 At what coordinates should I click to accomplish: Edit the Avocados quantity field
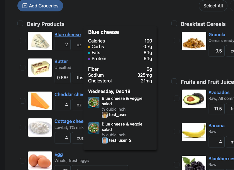pos(216,109)
